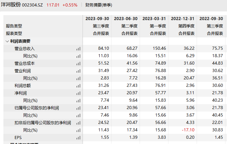227x144 pixels.
Task: Select the EPS row label
Action: pos(18,138)
